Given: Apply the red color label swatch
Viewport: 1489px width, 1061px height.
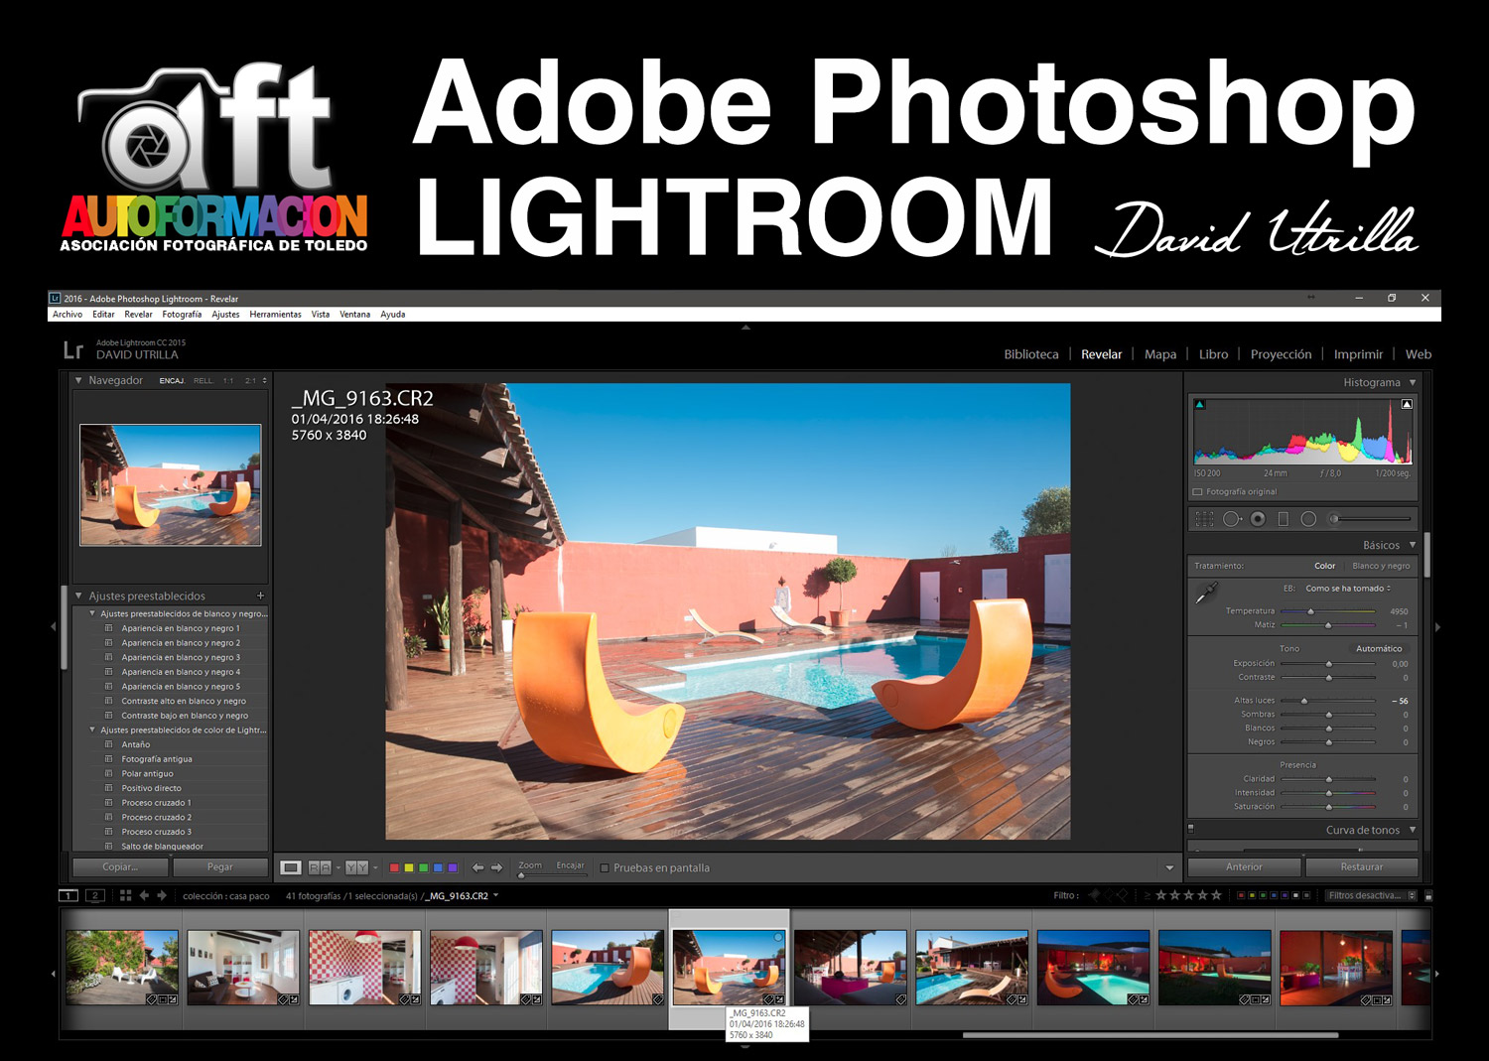Looking at the screenshot, I should click(394, 868).
